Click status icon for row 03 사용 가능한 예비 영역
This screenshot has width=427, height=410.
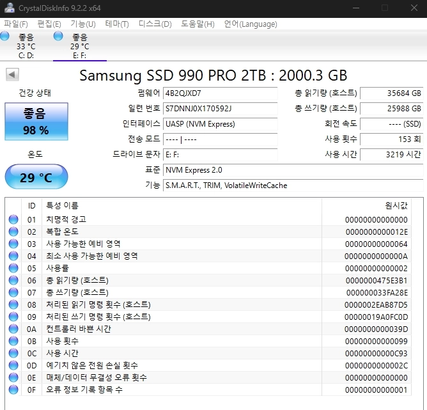[13, 244]
